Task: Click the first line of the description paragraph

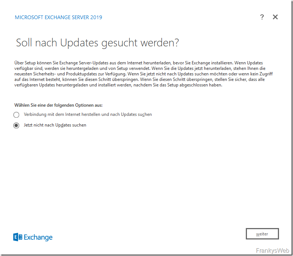Action: coord(138,63)
